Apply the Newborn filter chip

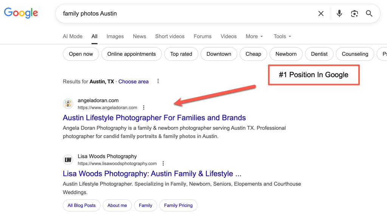pyautogui.click(x=286, y=54)
